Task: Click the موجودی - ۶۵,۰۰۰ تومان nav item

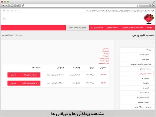Action: [x=78, y=28]
